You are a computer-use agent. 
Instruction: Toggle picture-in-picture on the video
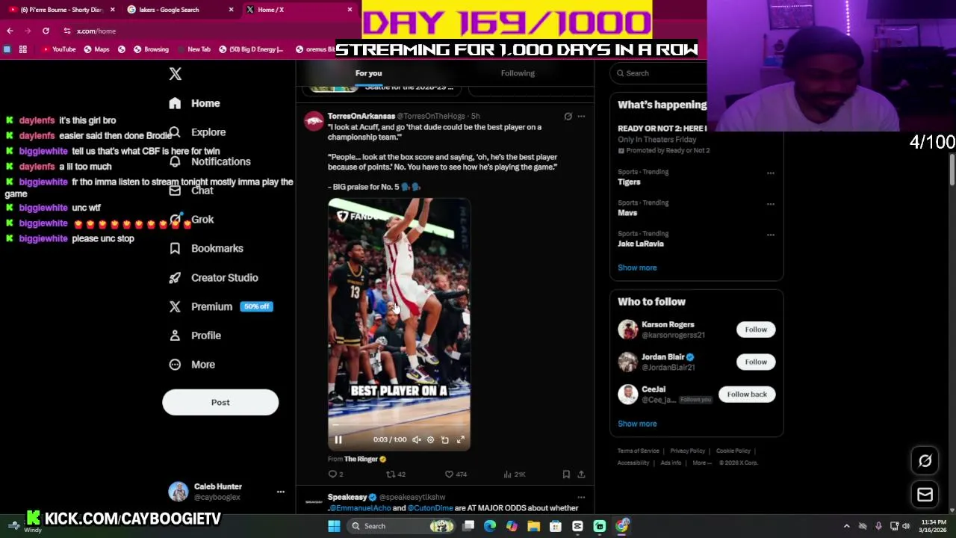(444, 440)
